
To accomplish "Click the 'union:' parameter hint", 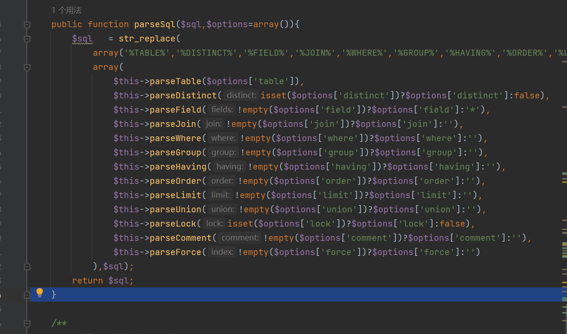I will pos(222,209).
